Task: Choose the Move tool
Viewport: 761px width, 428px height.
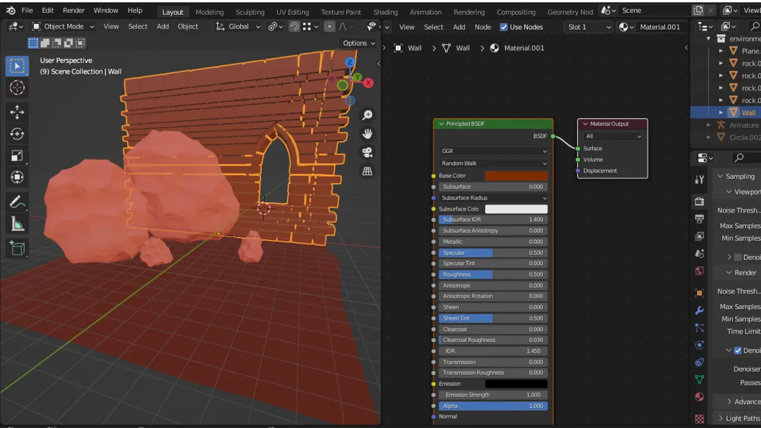Action: click(x=17, y=112)
